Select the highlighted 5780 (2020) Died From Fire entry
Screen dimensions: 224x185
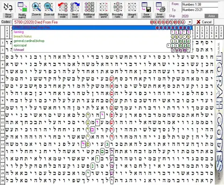click(102, 27)
